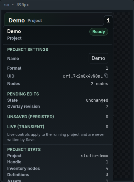
Task: Click the Definitions row label
Action: [x=18, y=175]
